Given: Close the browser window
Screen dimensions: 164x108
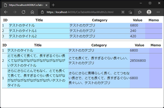Looking at the screenshot, I should tap(159, 3).
